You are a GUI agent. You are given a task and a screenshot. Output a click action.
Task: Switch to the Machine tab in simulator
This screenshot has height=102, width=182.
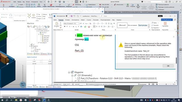click(44, 54)
